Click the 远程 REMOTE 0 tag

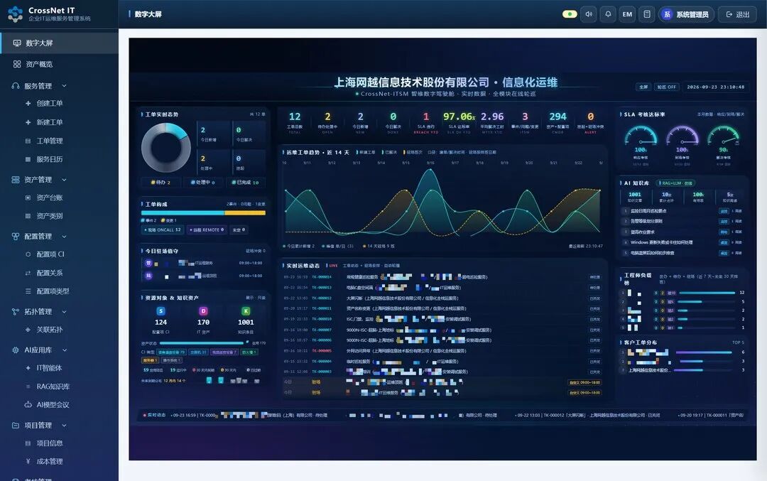[207, 229]
